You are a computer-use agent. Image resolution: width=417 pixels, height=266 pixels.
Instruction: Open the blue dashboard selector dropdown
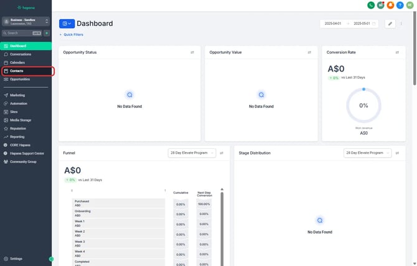pyautogui.click(x=67, y=24)
